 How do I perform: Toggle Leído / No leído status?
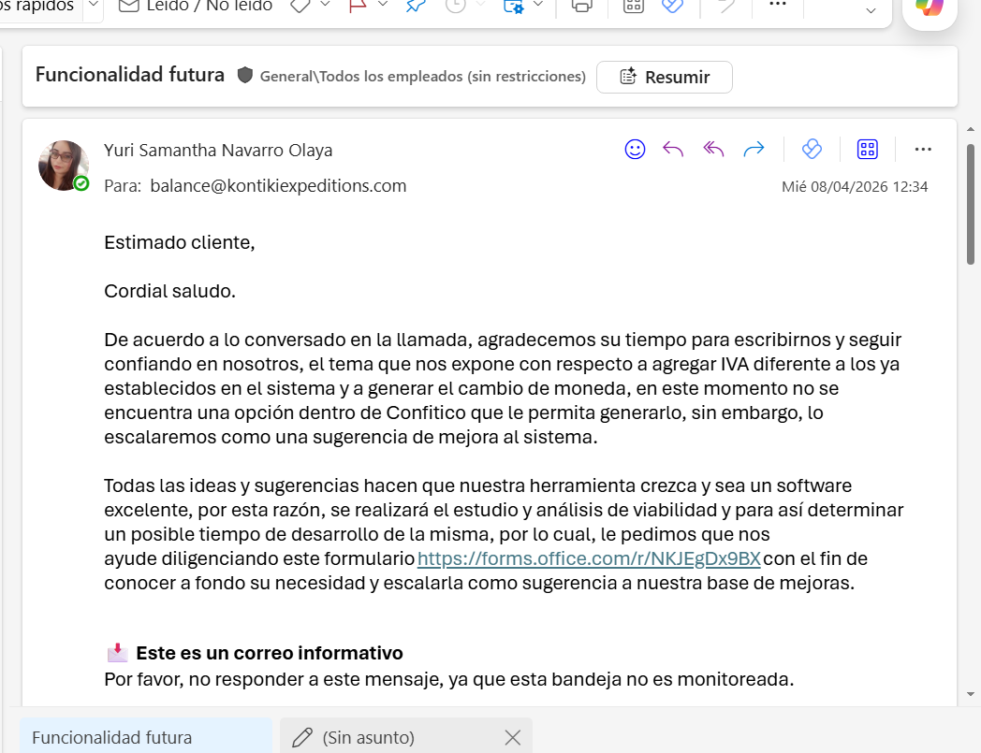click(196, 6)
